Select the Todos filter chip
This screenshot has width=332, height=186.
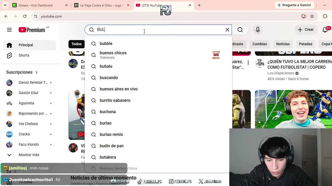(x=77, y=44)
